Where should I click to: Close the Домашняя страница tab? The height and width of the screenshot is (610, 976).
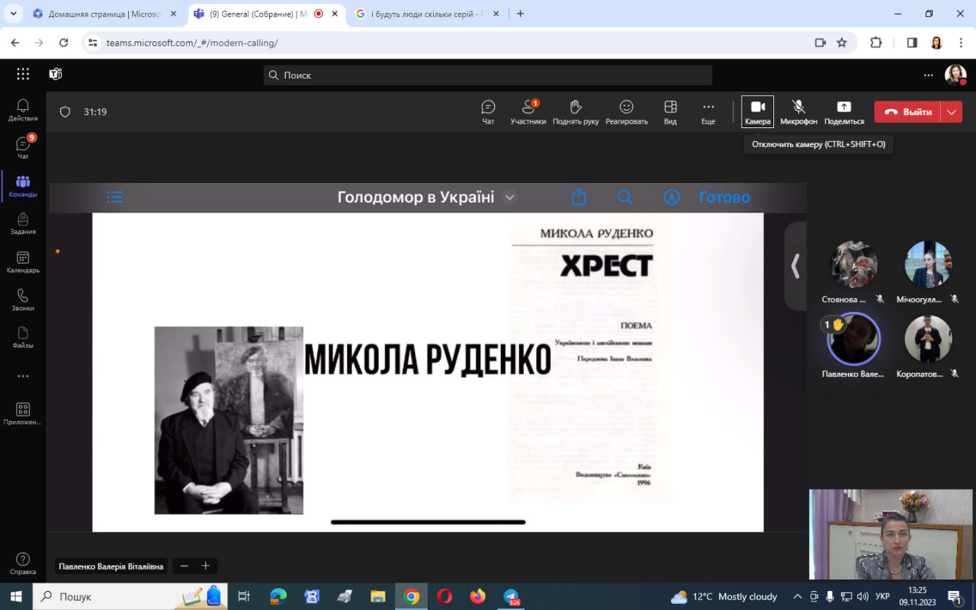tap(173, 14)
